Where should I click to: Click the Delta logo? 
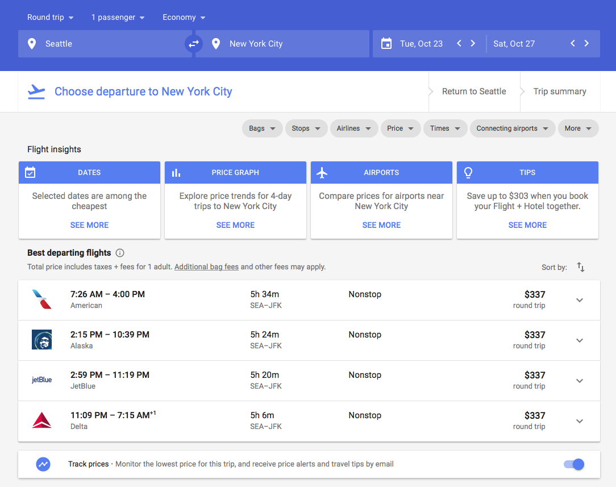[41, 421]
